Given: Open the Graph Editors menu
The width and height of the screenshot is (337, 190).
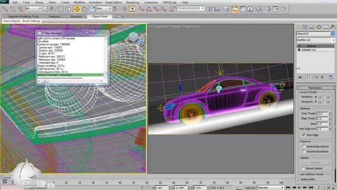Looking at the screenshot, I should click(114, 2).
